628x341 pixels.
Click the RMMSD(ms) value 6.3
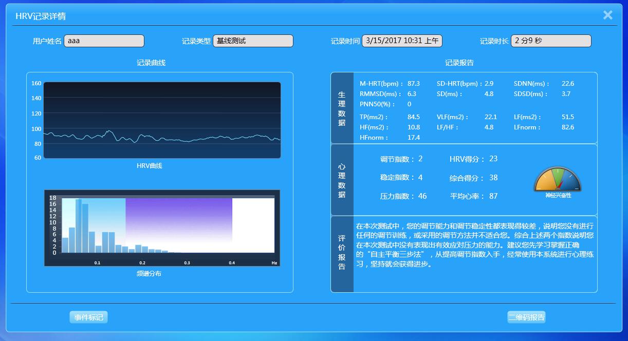[x=412, y=94]
